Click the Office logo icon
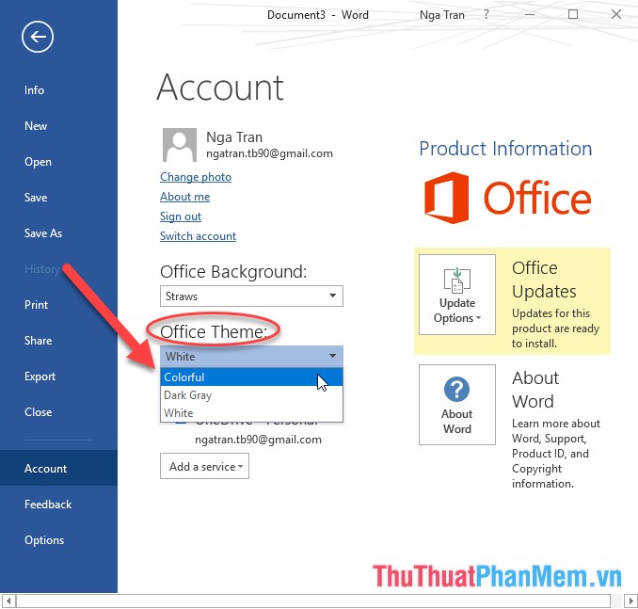 (446, 198)
